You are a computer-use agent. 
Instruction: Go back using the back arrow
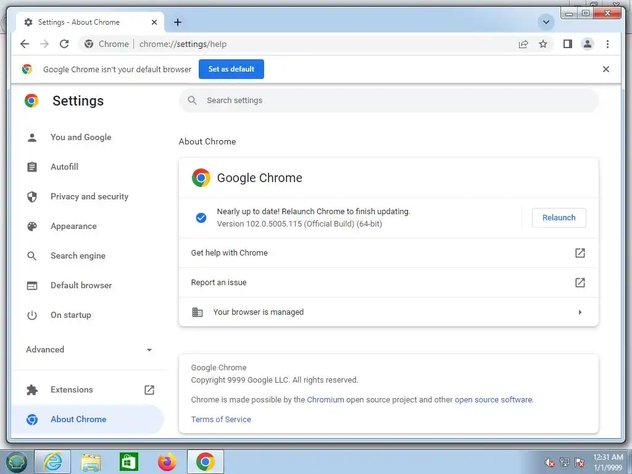click(25, 44)
